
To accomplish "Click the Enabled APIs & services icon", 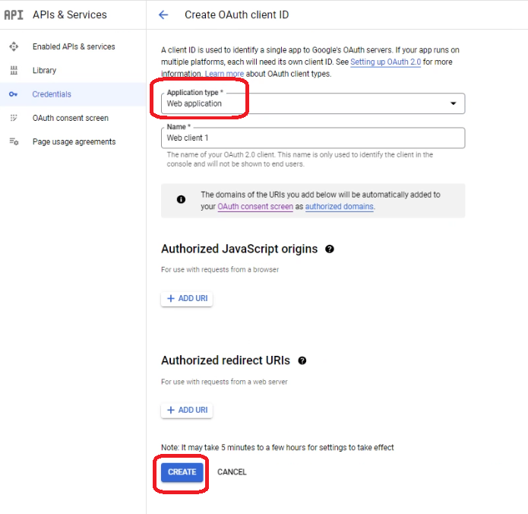I will 14,47.
